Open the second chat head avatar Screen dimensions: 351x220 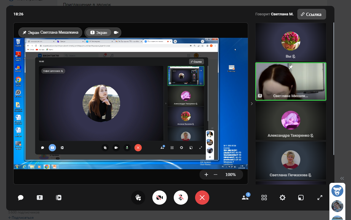[337, 206]
